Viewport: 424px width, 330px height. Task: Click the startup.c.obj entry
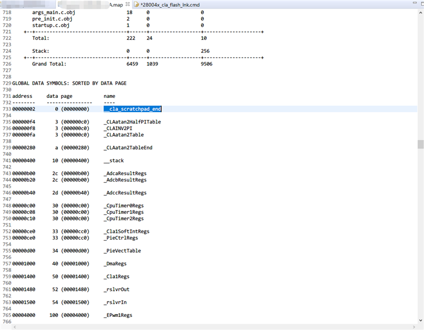(51, 26)
